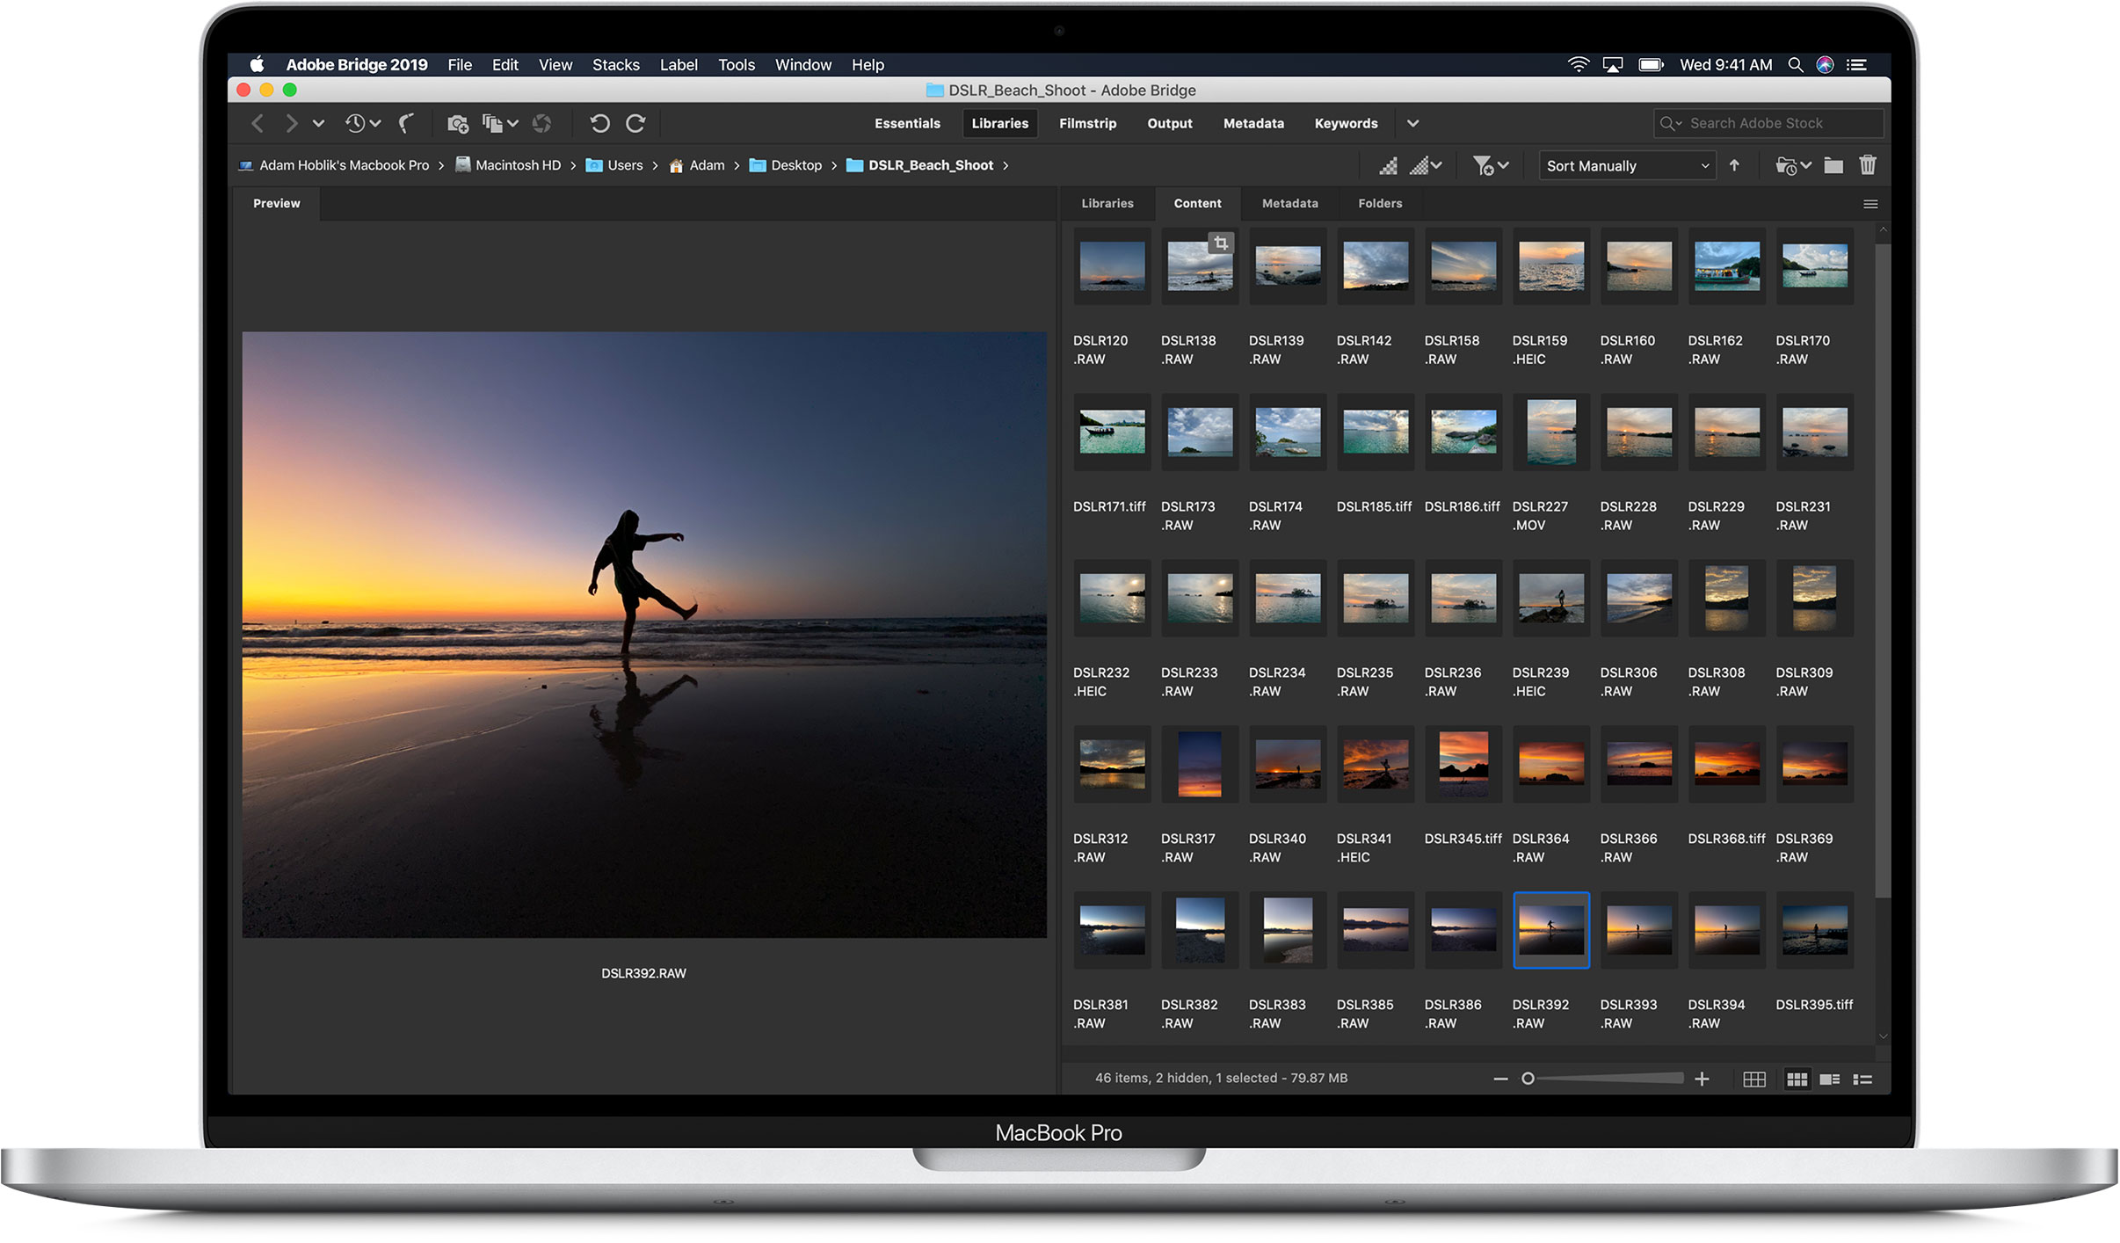Switch to thumbnail grid view mode
The width and height of the screenshot is (2120, 1243).
pyautogui.click(x=1797, y=1079)
